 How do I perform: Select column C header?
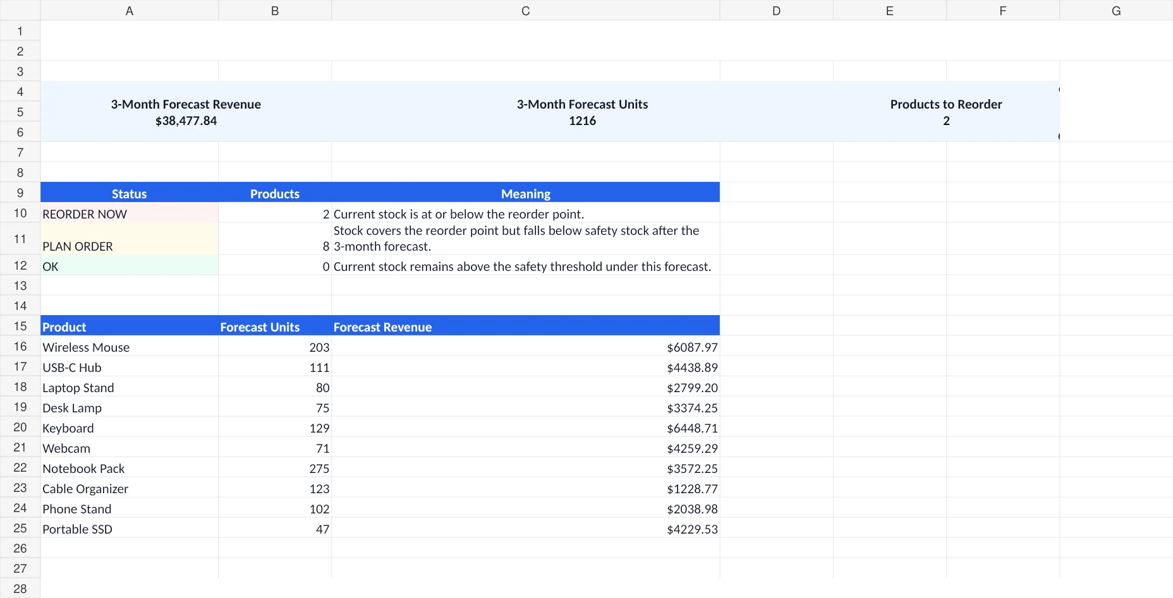pos(525,10)
